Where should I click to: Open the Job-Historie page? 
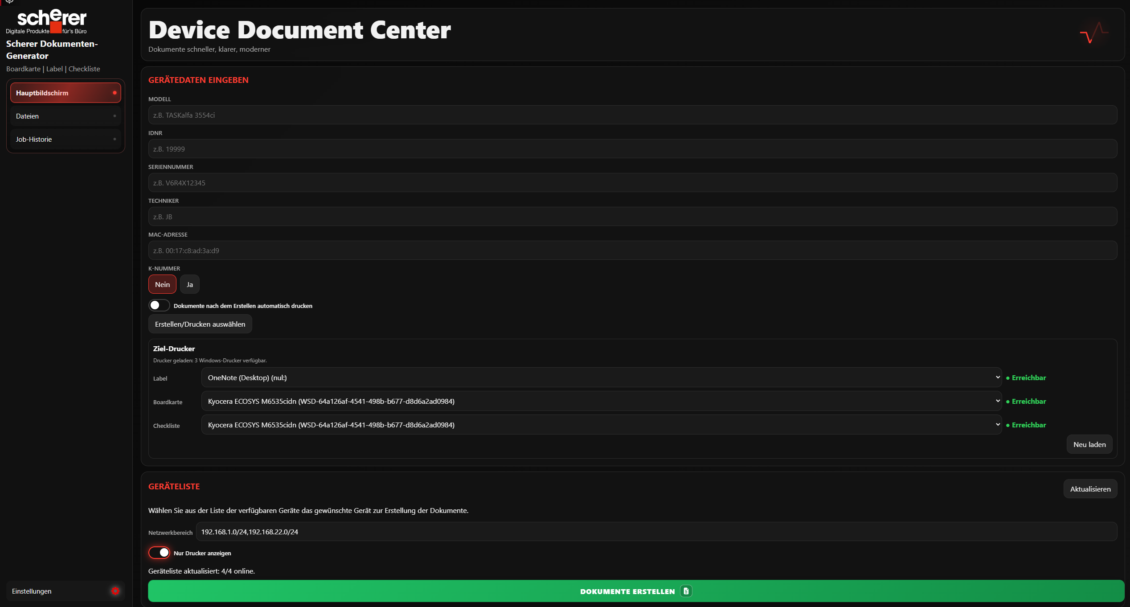(65, 139)
